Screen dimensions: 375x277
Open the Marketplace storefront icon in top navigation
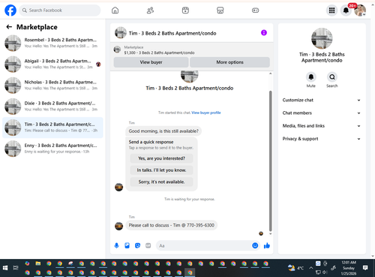point(220,11)
